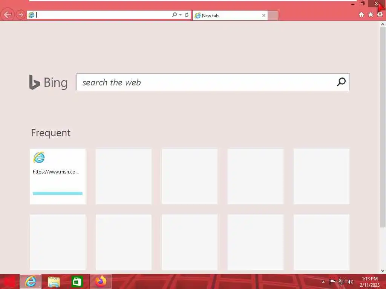Screen dimensions: 386x289
Task: Click the page icon in the address bar
Action: [31, 15]
